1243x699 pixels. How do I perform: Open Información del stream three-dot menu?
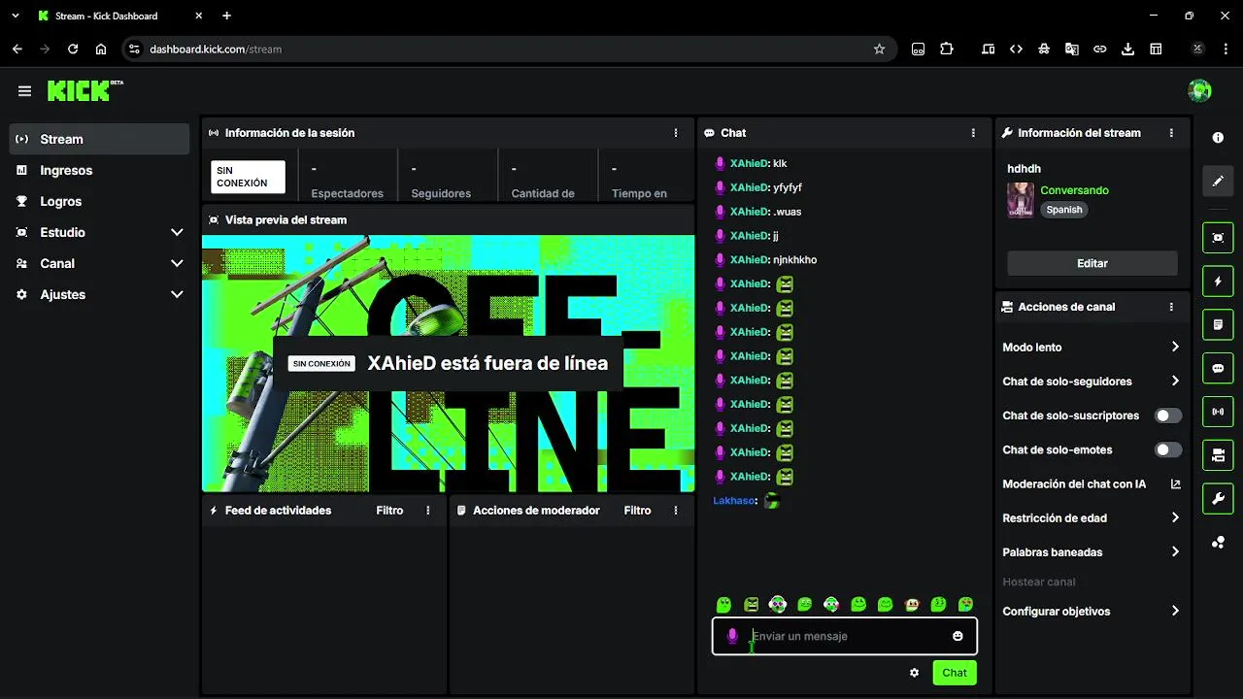tap(1171, 133)
